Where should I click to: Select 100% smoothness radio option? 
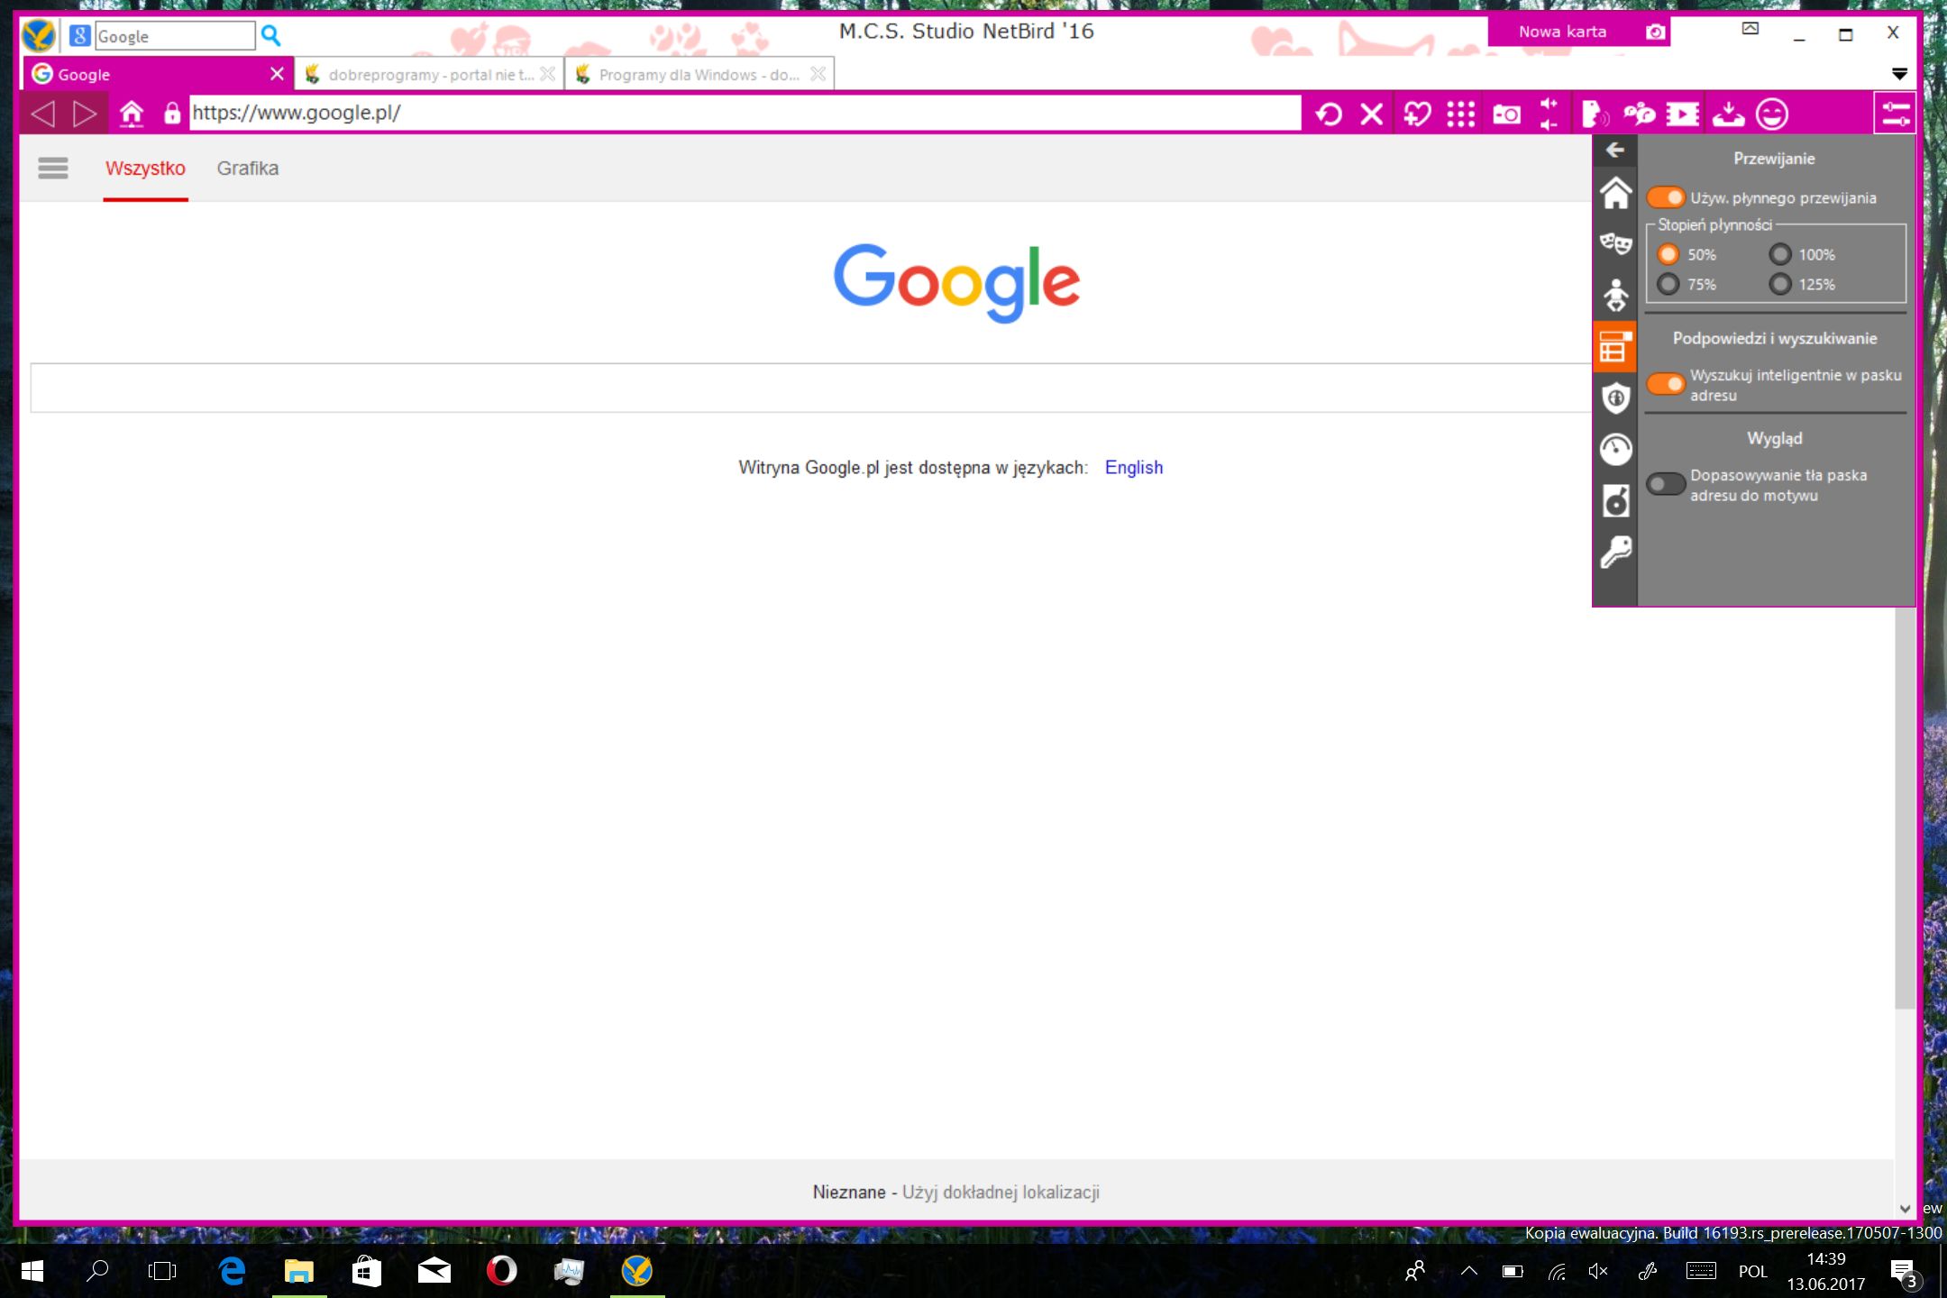click(1779, 255)
